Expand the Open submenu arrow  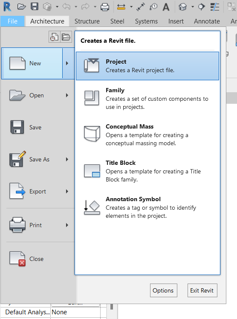pyautogui.click(x=67, y=95)
